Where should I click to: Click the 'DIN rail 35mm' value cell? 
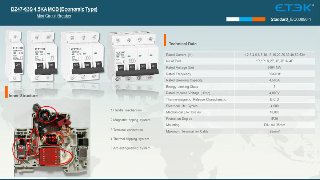click(x=275, y=125)
